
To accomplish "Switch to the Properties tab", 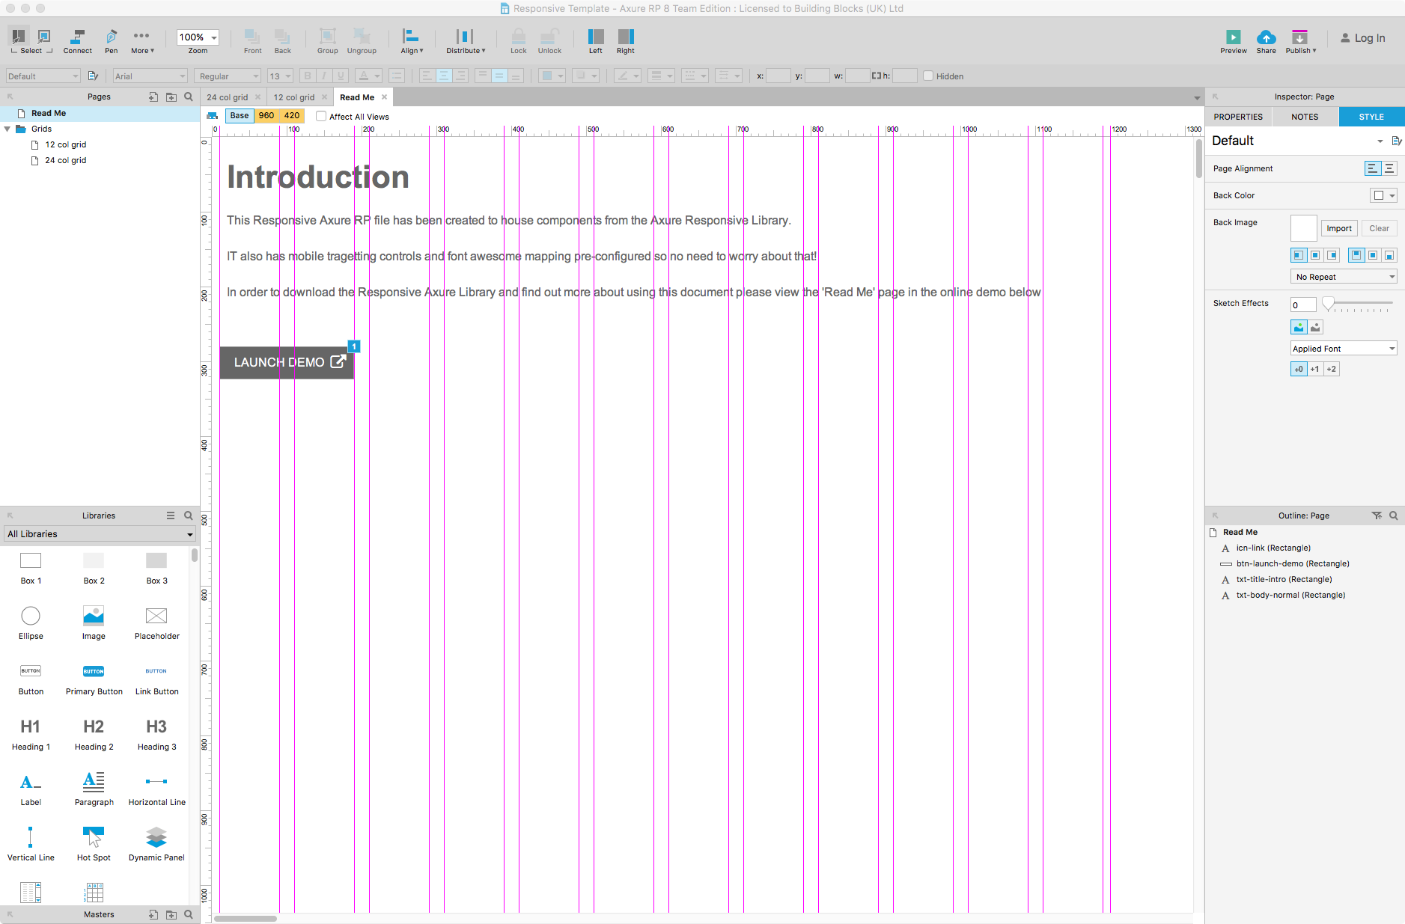I will point(1237,117).
